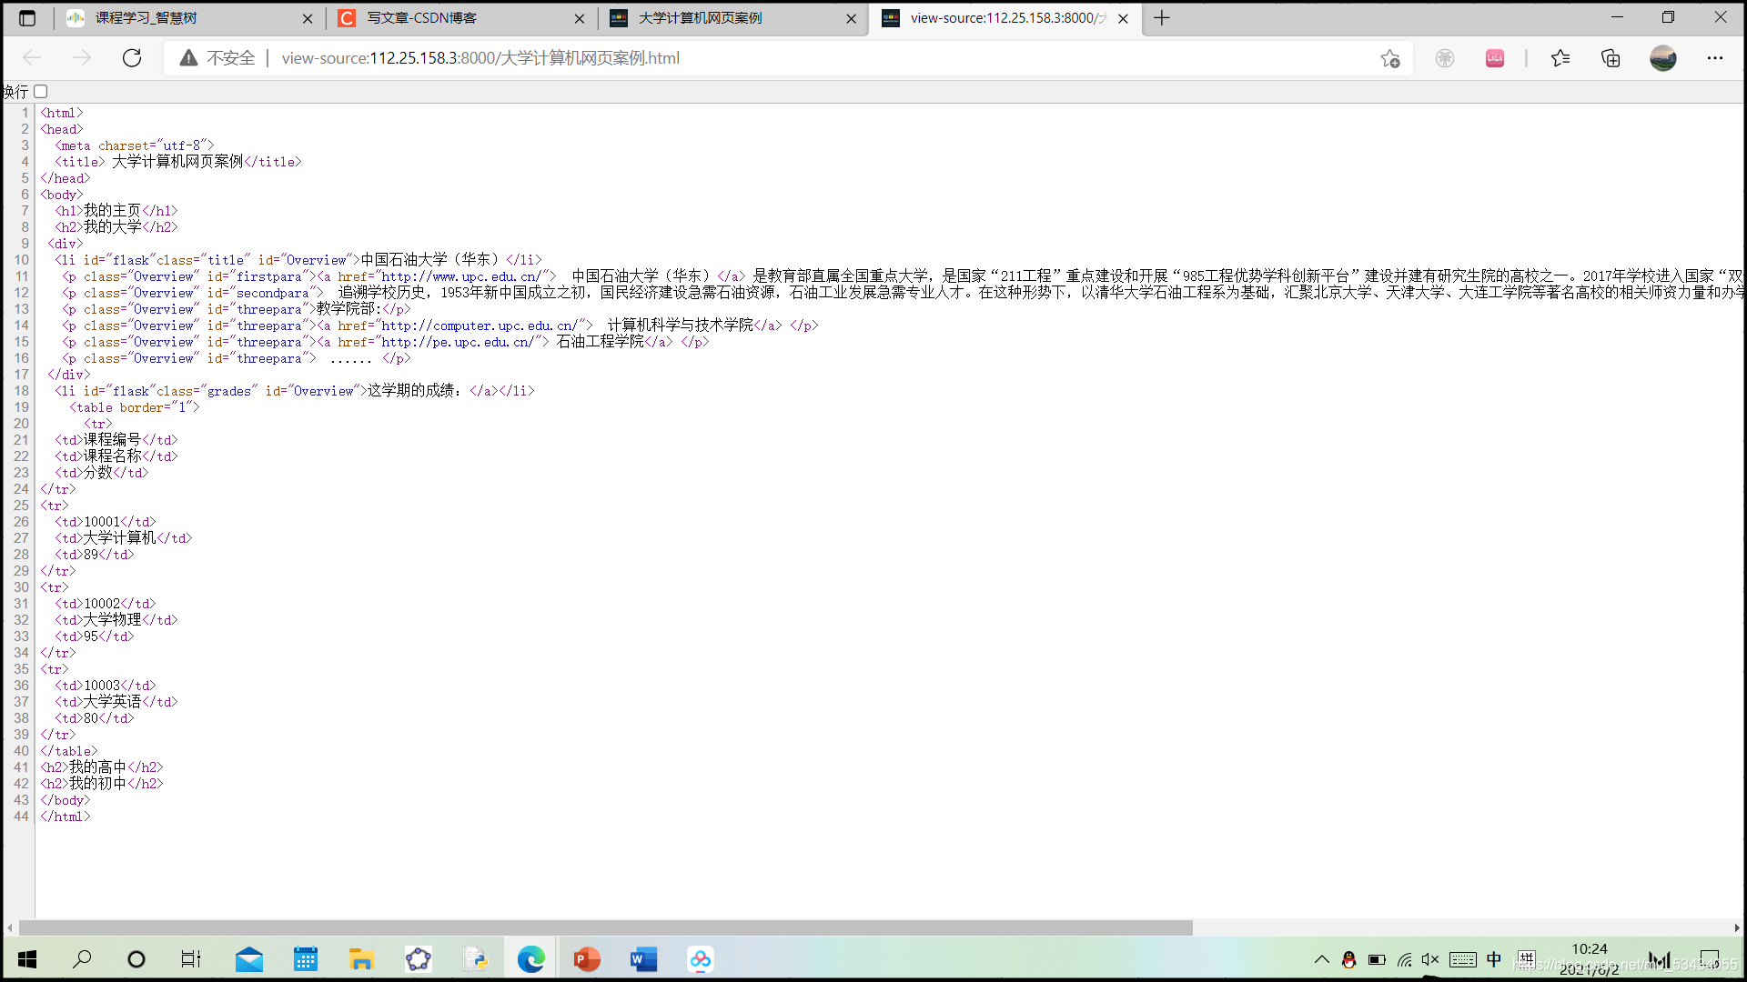The height and width of the screenshot is (982, 1747).
Task: Click the horizontal scrollbar at the bottom
Action: tap(605, 927)
